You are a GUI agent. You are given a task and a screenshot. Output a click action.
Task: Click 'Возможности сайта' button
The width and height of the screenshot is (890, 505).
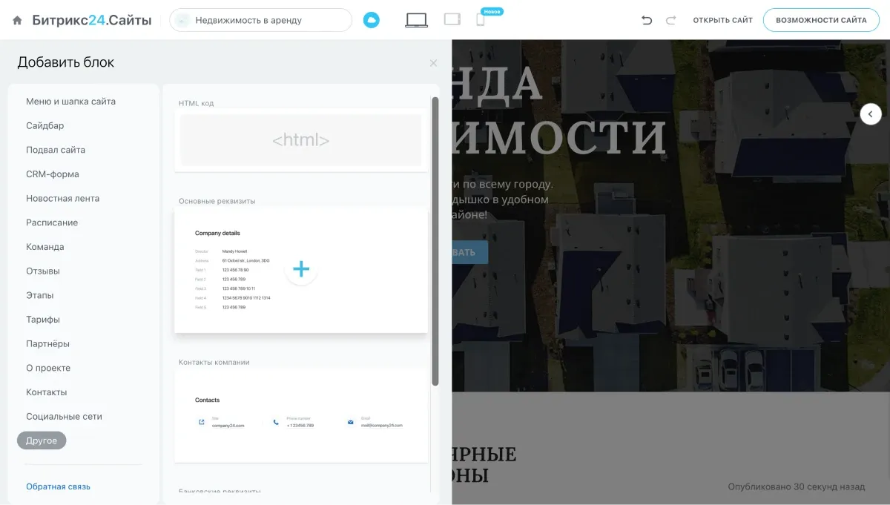[x=821, y=20]
